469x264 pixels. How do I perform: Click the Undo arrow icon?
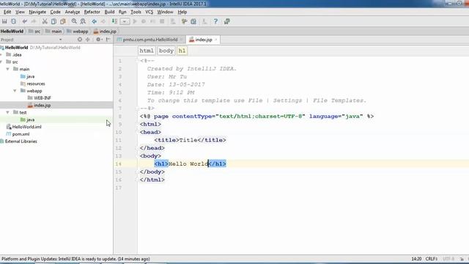tap(24, 21)
